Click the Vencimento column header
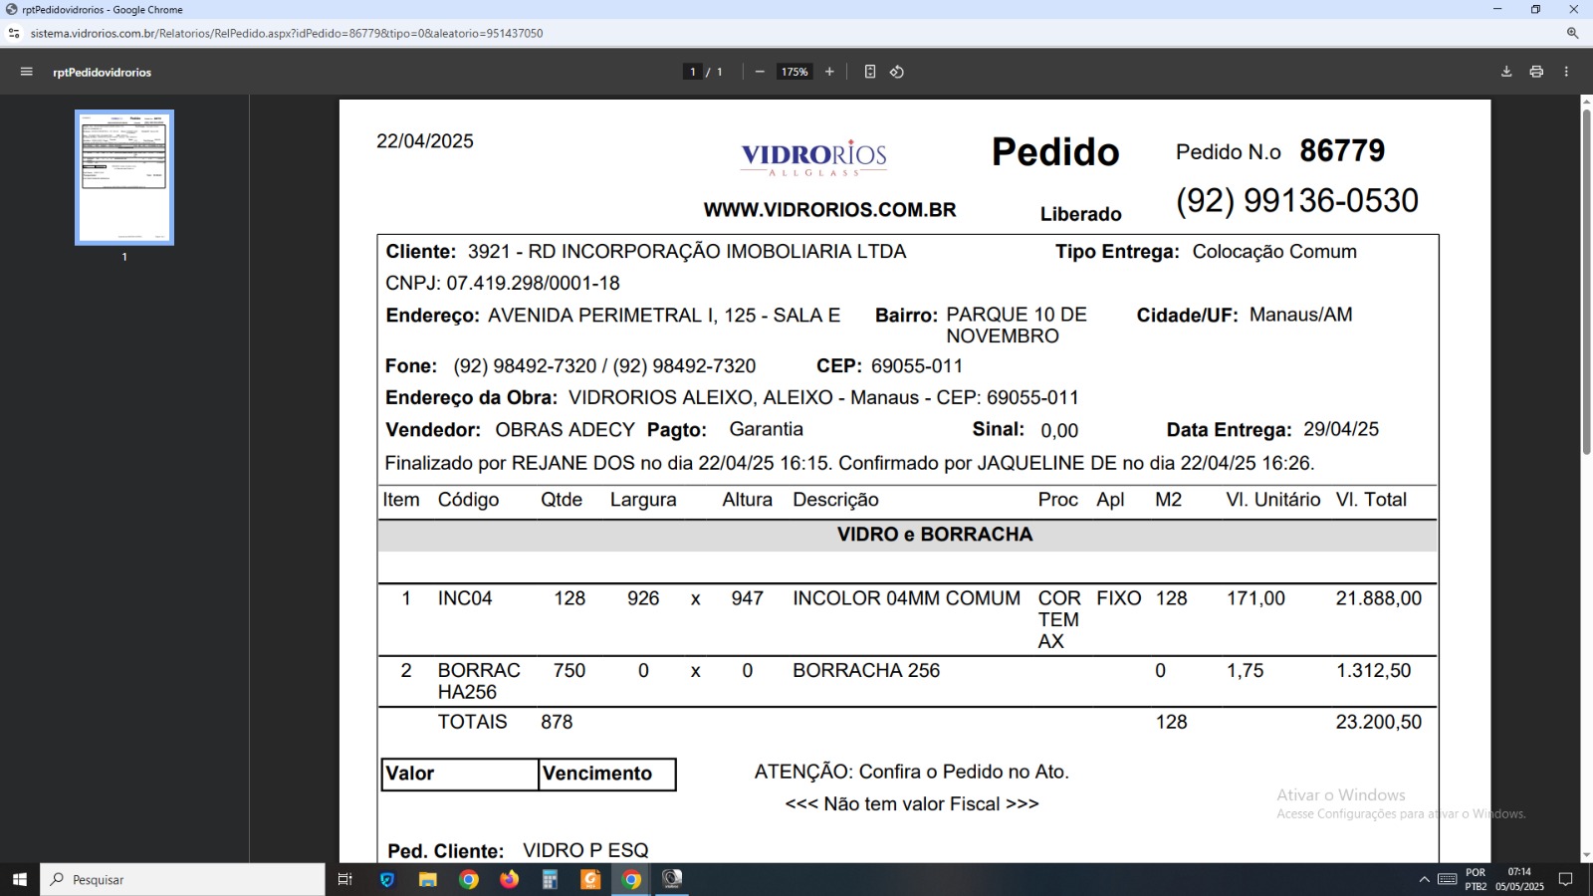This screenshot has height=896, width=1593. coord(597,774)
